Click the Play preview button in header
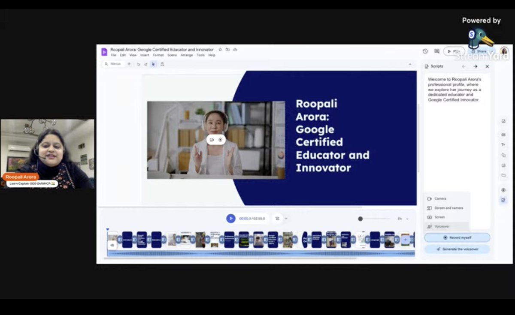The height and width of the screenshot is (315, 515). pos(454,51)
